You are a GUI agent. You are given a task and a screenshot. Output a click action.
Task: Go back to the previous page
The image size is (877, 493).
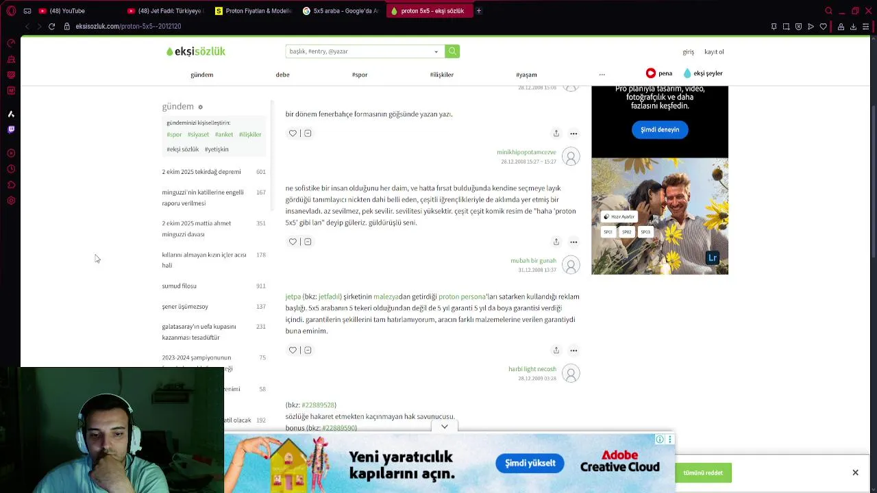pyautogui.click(x=27, y=26)
